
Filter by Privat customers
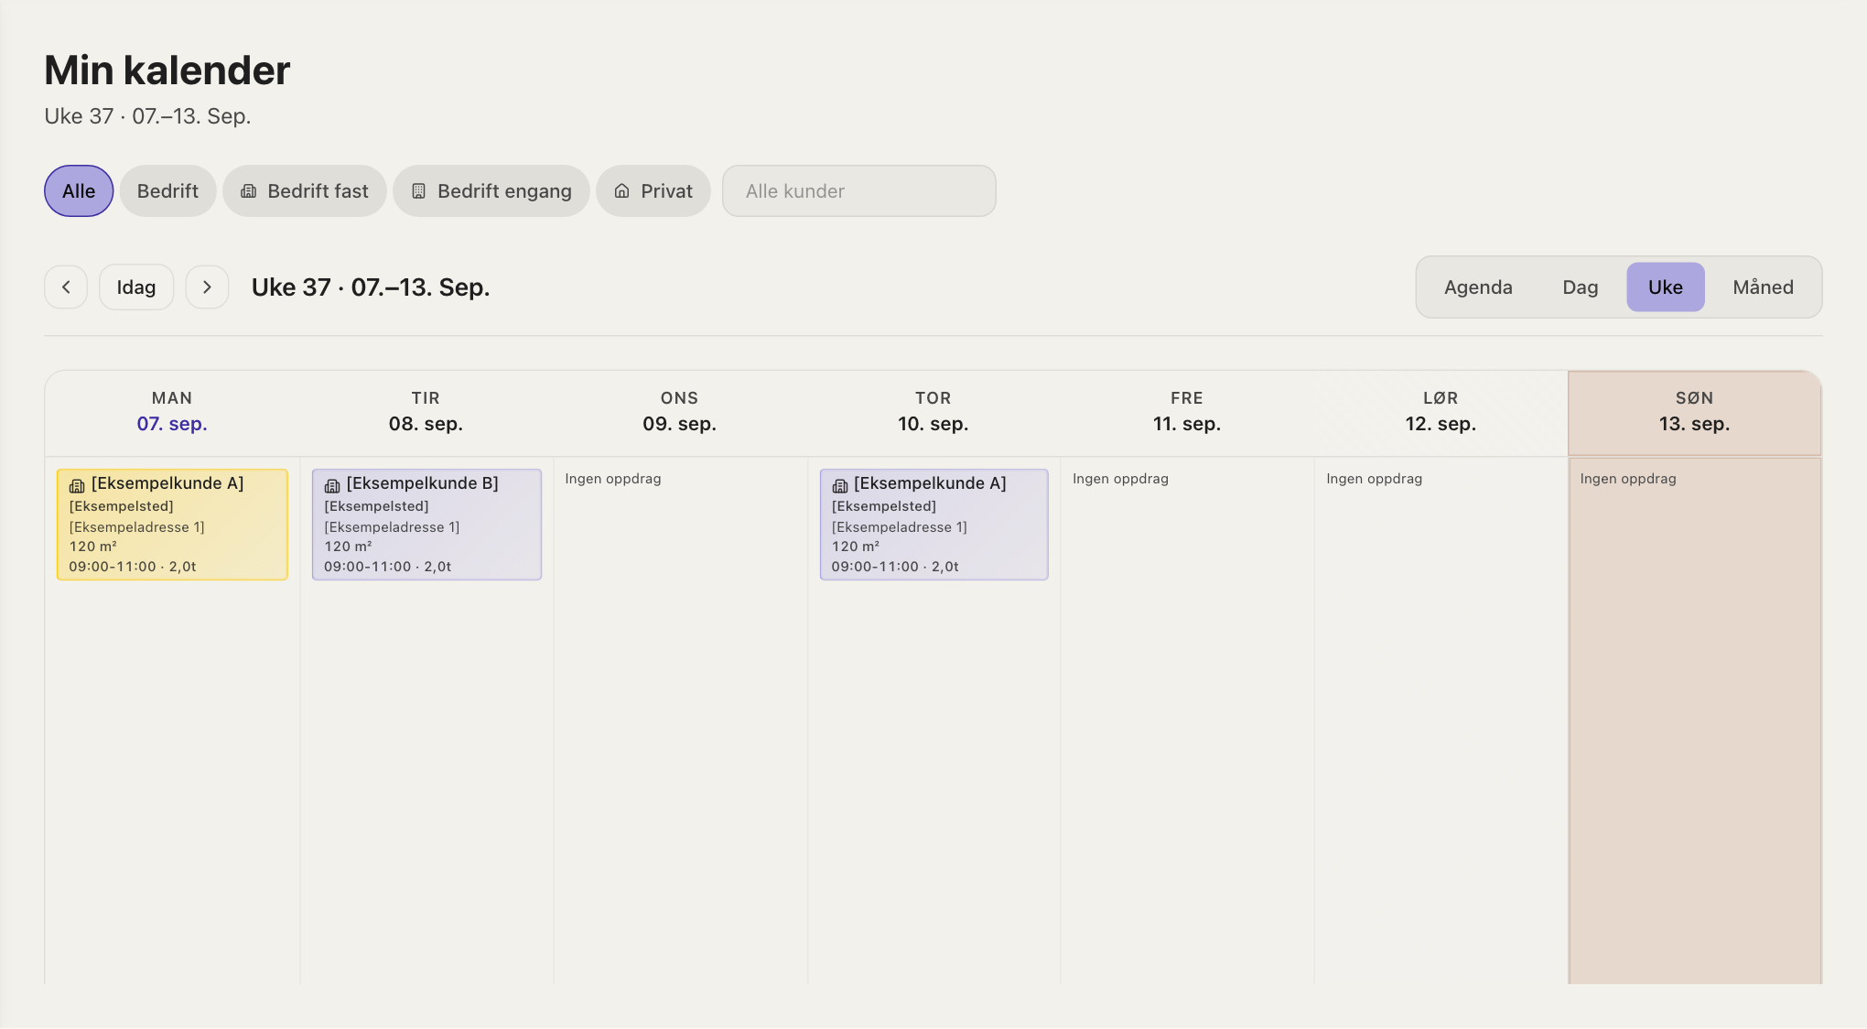pyautogui.click(x=653, y=191)
